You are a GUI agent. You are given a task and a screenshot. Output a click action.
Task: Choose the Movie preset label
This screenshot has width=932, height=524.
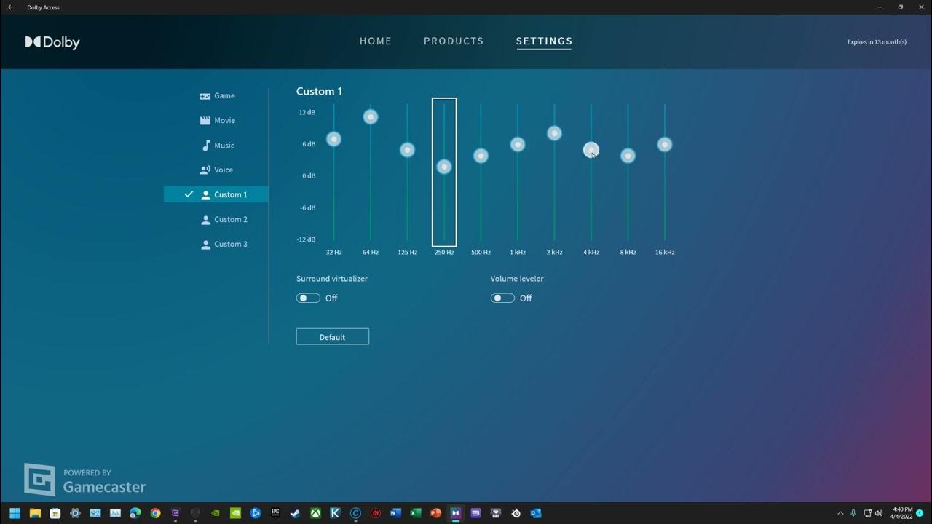coord(224,121)
